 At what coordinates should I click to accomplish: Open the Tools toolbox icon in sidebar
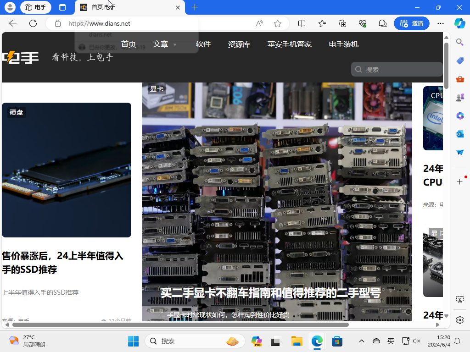460,79
